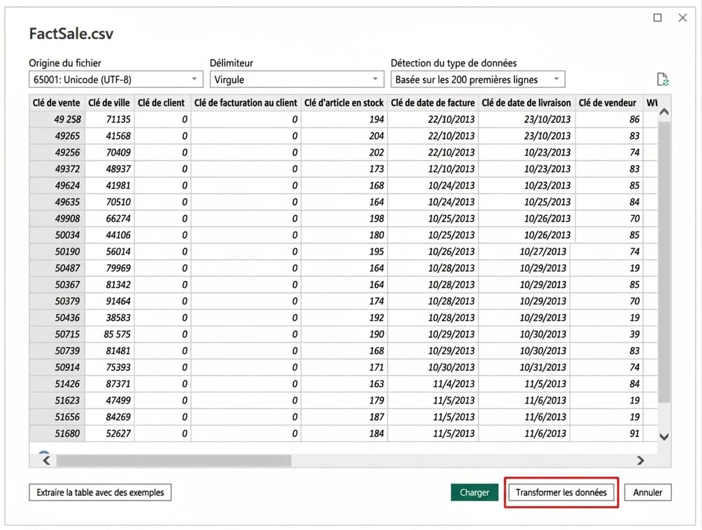702x530 pixels.
Task: Click the sale key cell 51426
Action: click(58, 384)
